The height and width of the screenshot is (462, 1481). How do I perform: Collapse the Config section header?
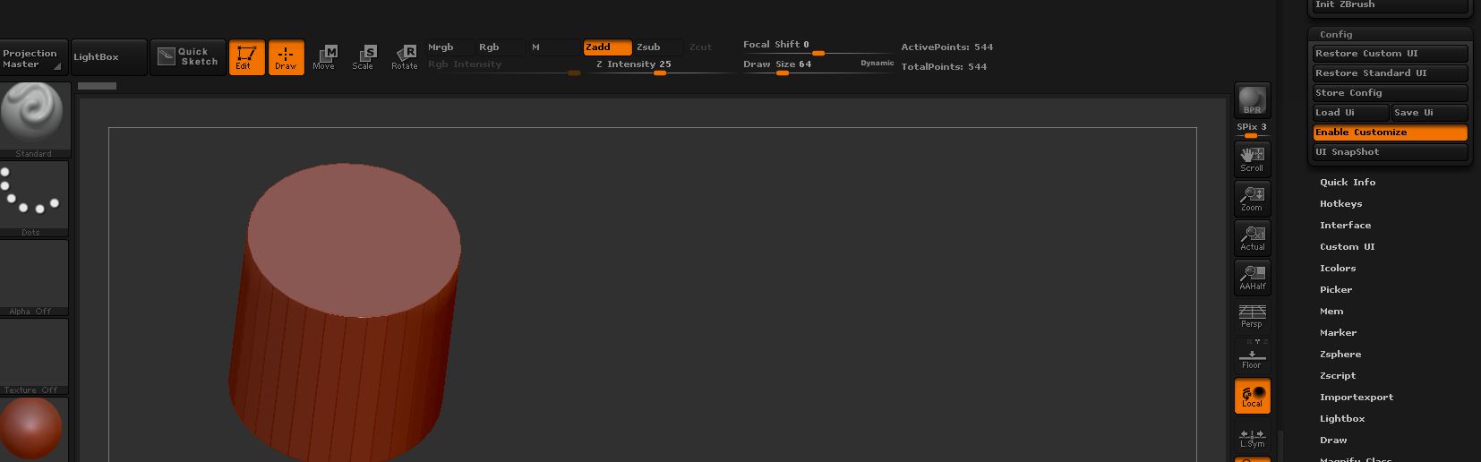tap(1336, 34)
